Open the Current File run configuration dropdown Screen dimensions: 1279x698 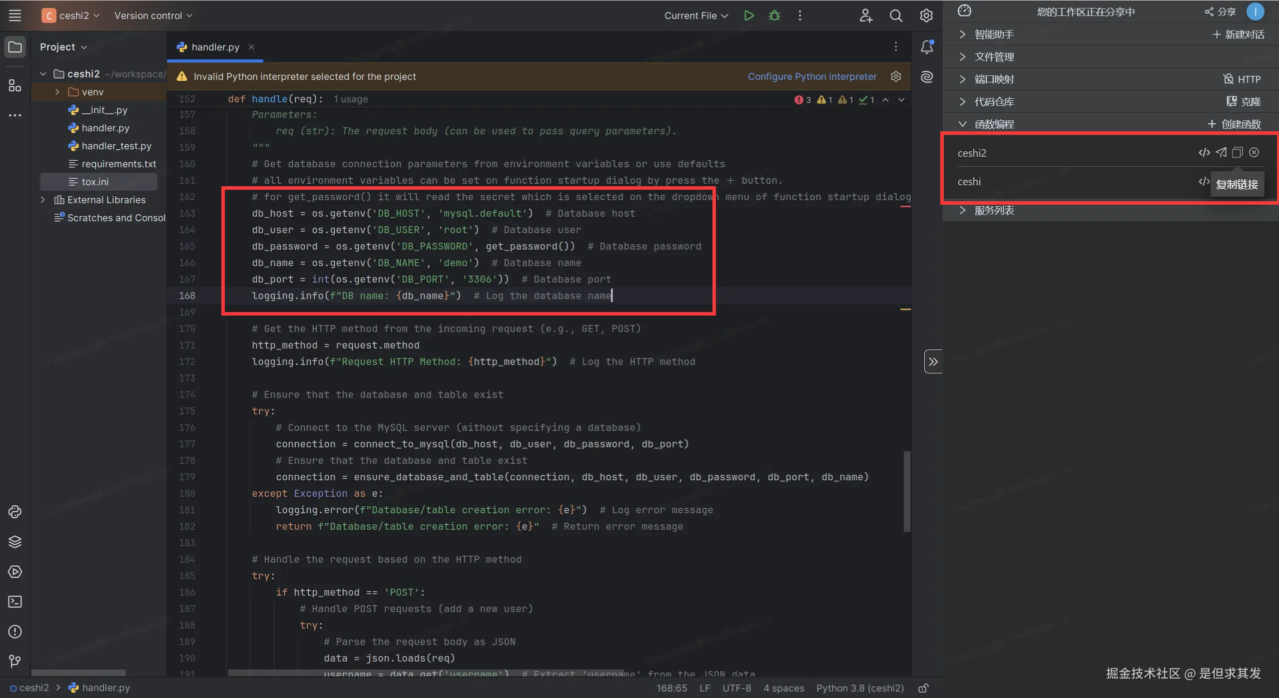pos(695,15)
